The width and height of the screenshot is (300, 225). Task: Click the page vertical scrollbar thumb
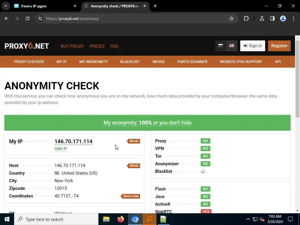coord(297,79)
